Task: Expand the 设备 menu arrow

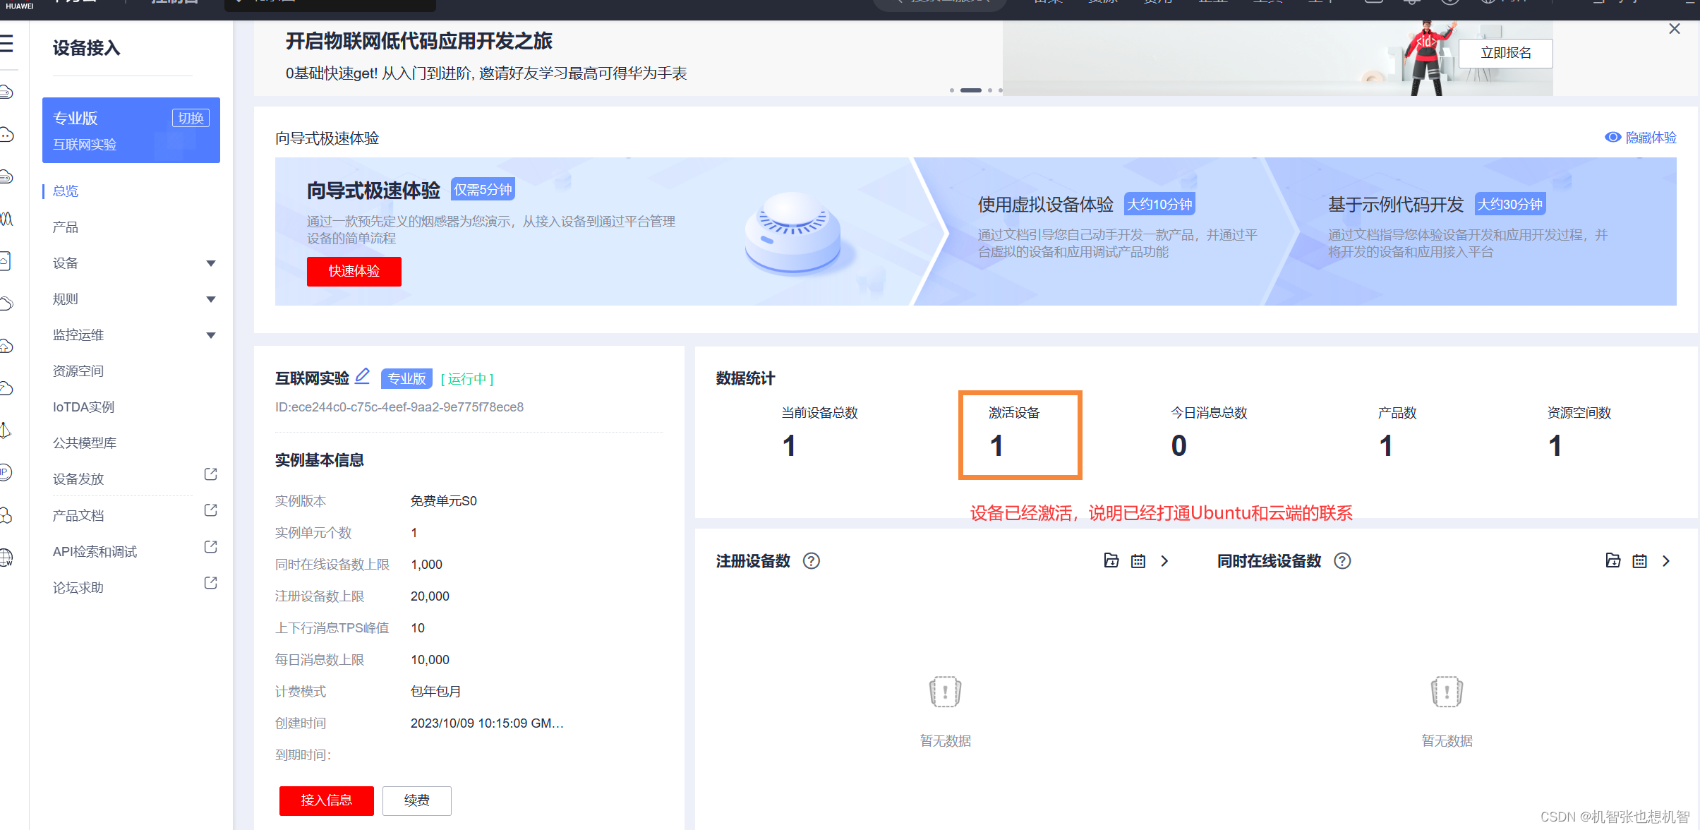Action: tap(210, 263)
